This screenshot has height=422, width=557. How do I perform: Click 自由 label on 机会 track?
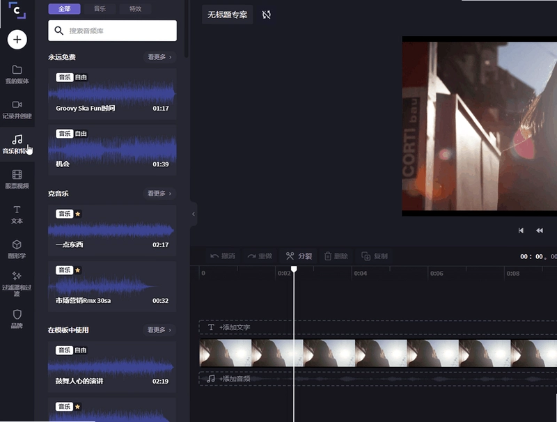click(x=81, y=134)
